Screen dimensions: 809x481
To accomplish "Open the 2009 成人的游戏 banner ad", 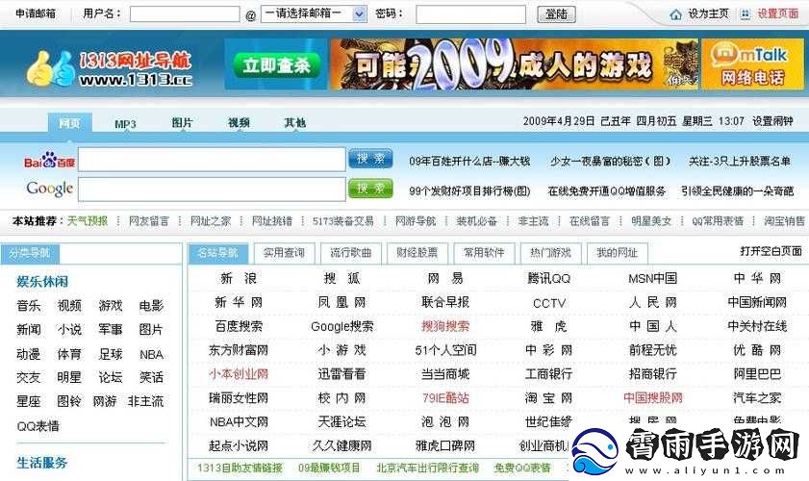I will pos(514,64).
